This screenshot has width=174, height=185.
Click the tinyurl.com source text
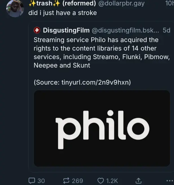click(x=94, y=82)
